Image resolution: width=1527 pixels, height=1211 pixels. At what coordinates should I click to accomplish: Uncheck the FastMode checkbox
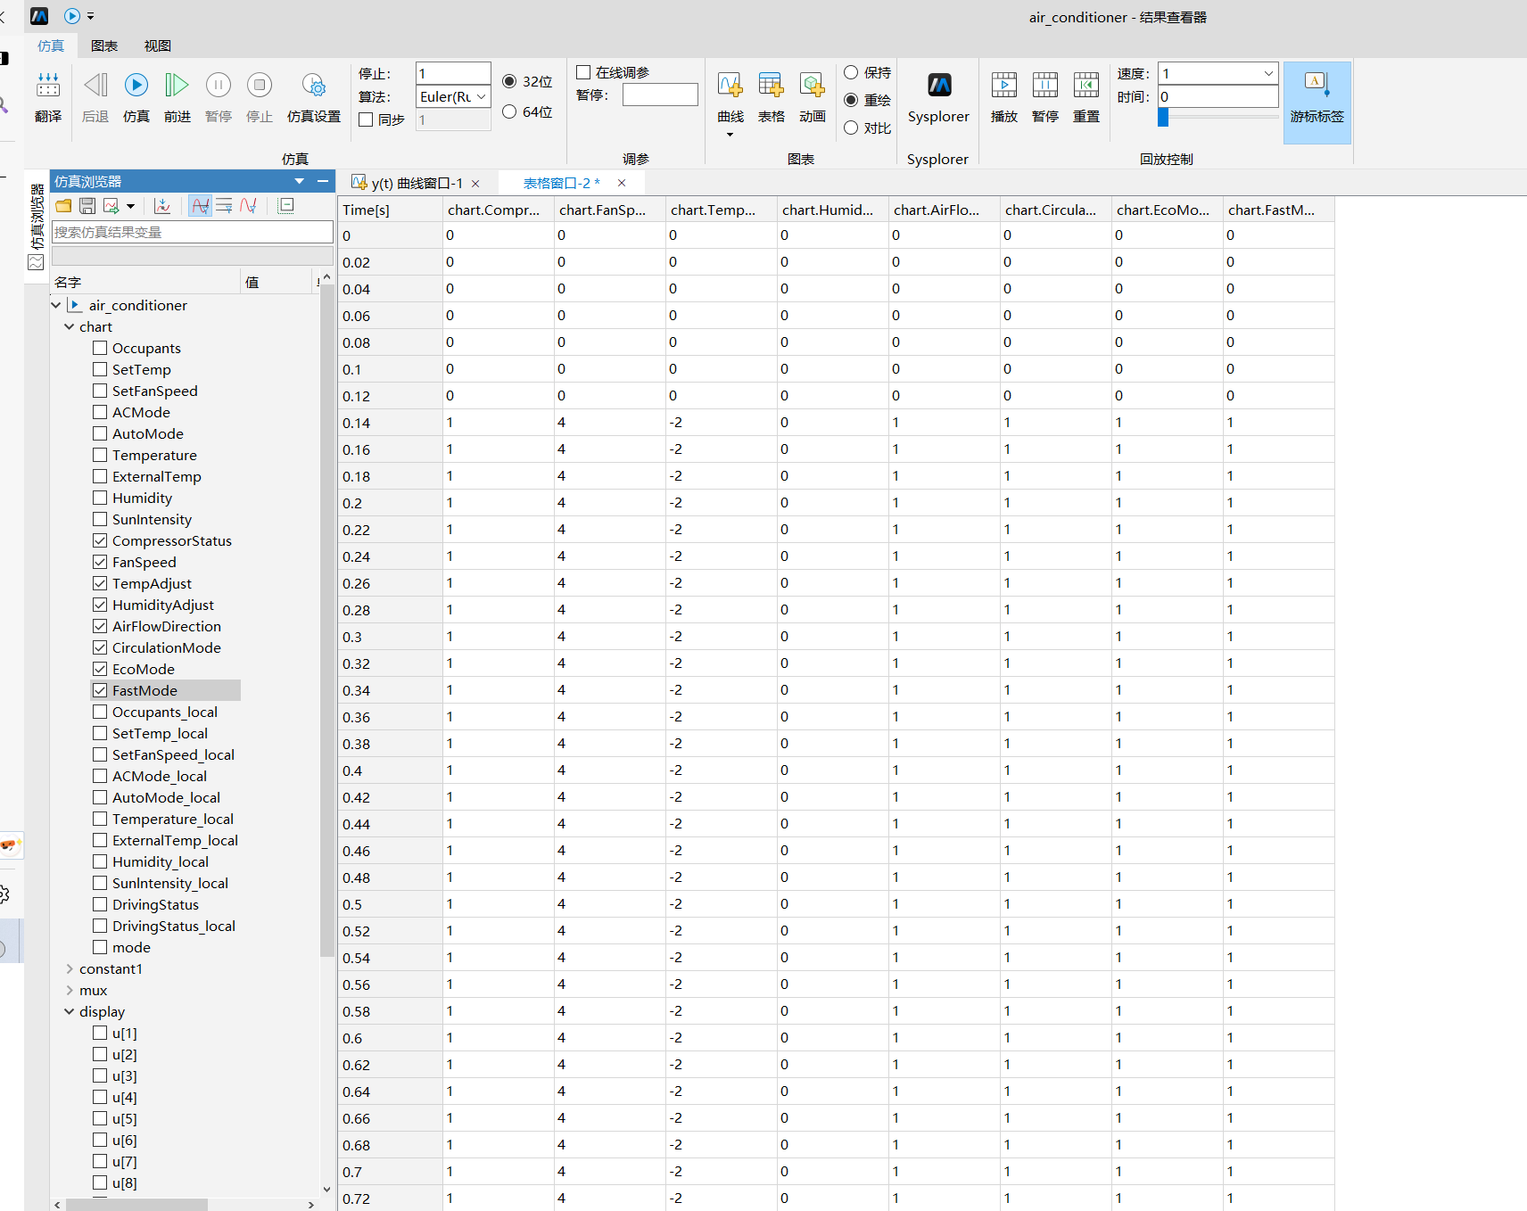(100, 690)
